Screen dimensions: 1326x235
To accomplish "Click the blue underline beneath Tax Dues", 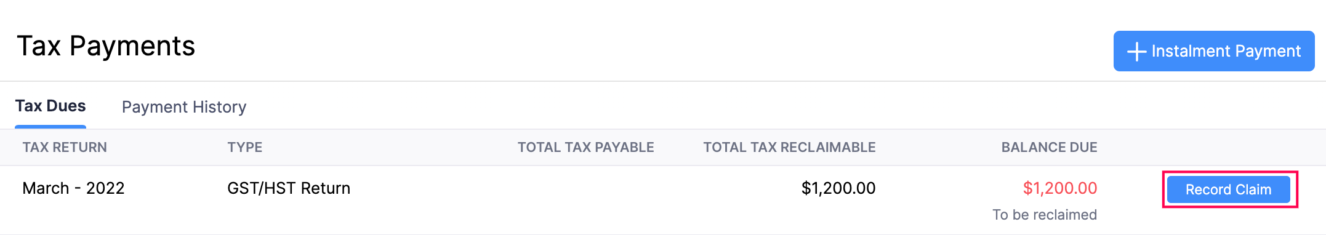I will click(x=50, y=127).
